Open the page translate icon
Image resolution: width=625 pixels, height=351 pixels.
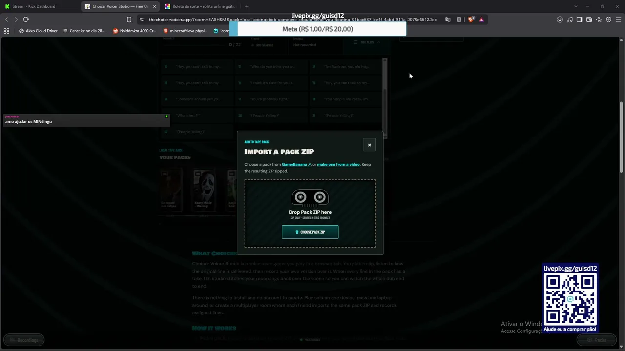pyautogui.click(x=448, y=19)
